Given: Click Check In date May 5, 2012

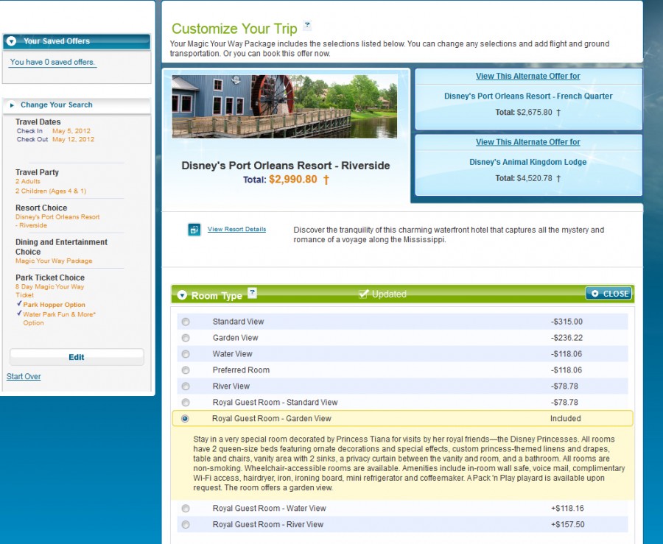Looking at the screenshot, I should [71, 131].
